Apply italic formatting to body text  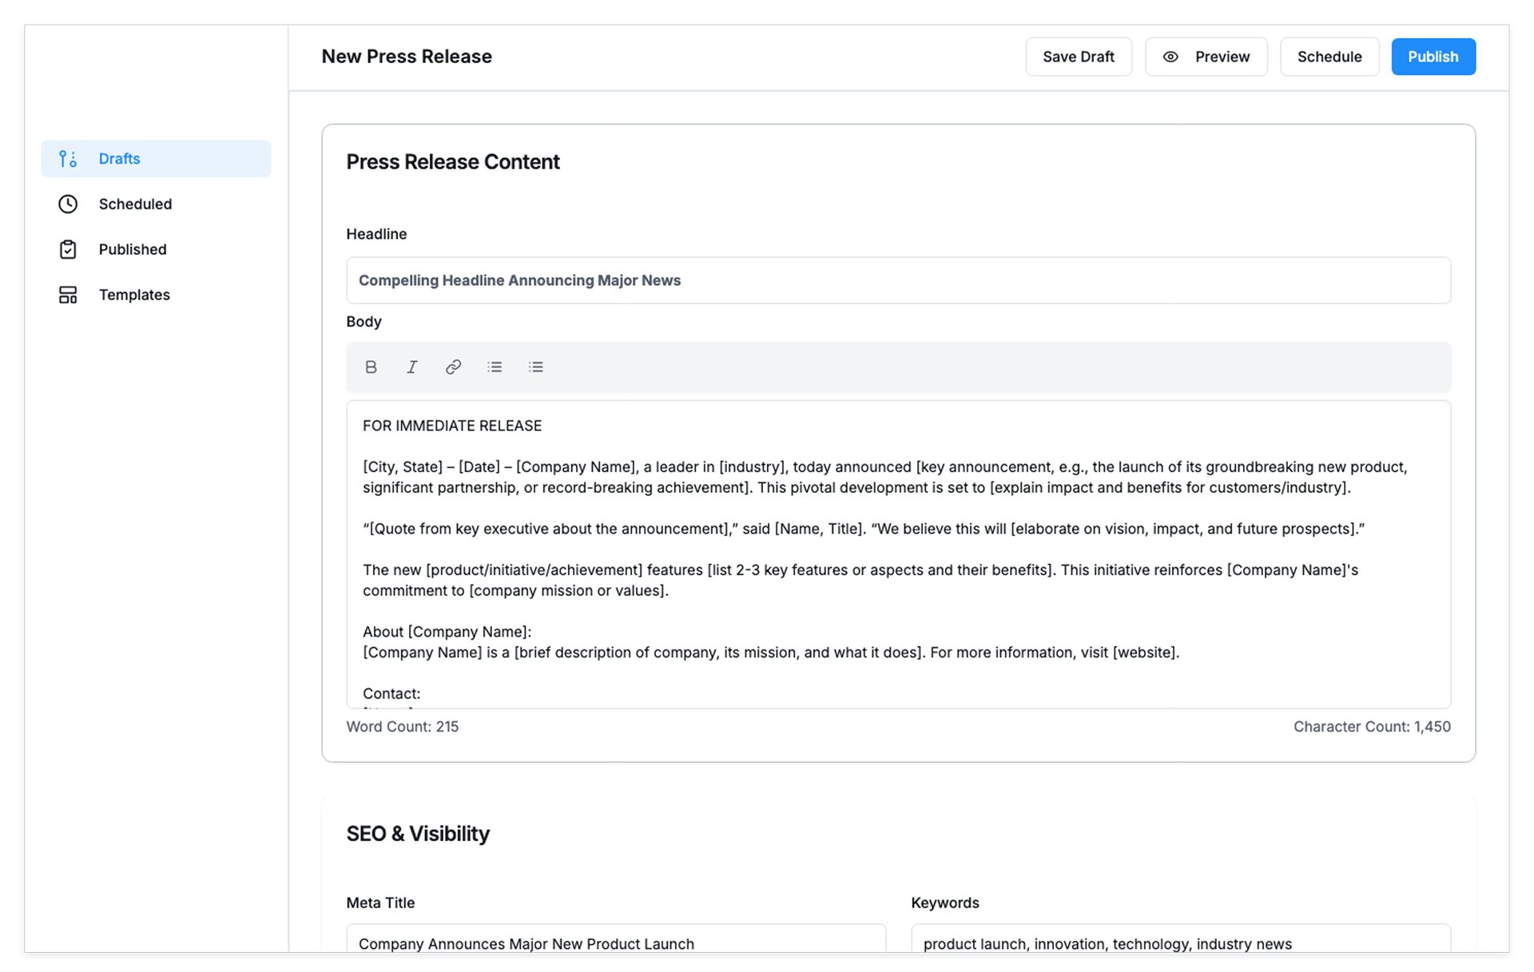(x=411, y=367)
